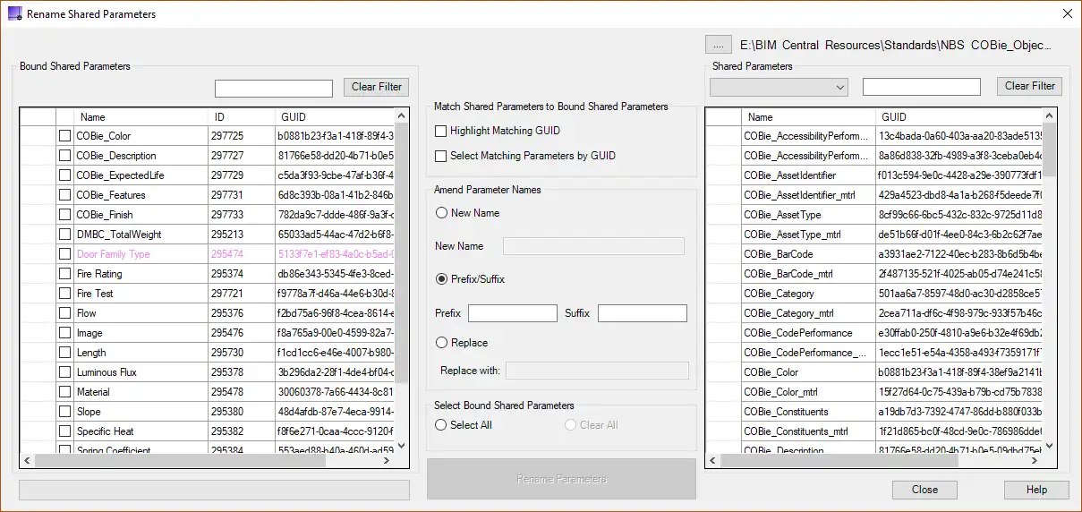
Task: Tick the COBie_Color parameter checkbox
Action: click(x=64, y=136)
